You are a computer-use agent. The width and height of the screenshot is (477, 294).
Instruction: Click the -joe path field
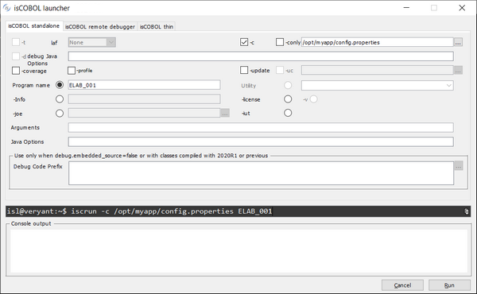point(144,113)
